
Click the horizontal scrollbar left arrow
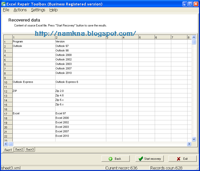coord(6,144)
